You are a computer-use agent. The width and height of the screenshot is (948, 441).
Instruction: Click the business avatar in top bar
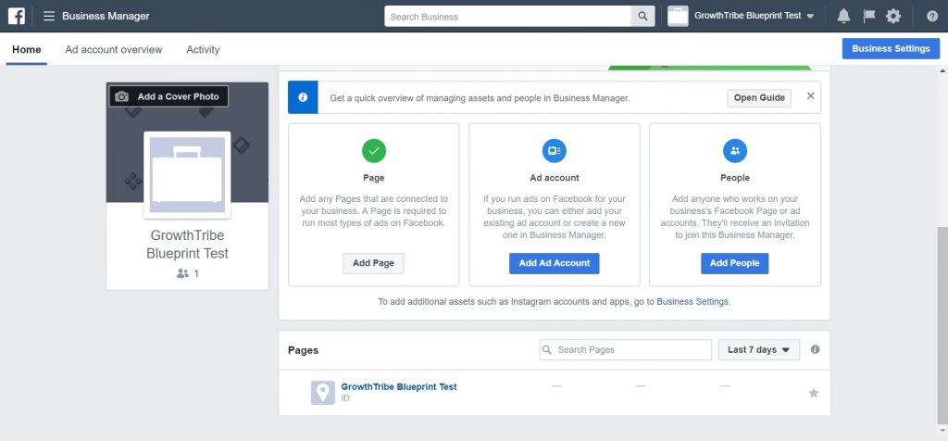coord(678,17)
